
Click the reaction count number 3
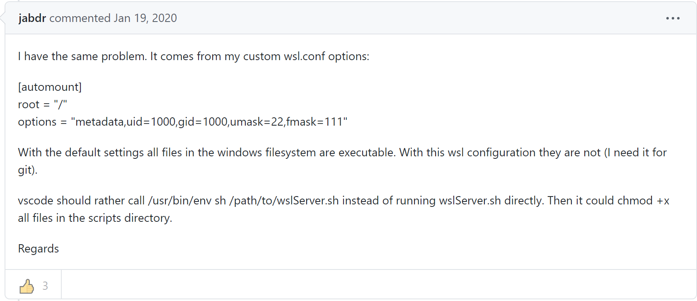(45, 286)
